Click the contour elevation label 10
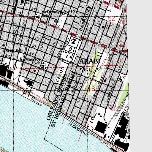152x152 pixels. click(x=73, y=116)
